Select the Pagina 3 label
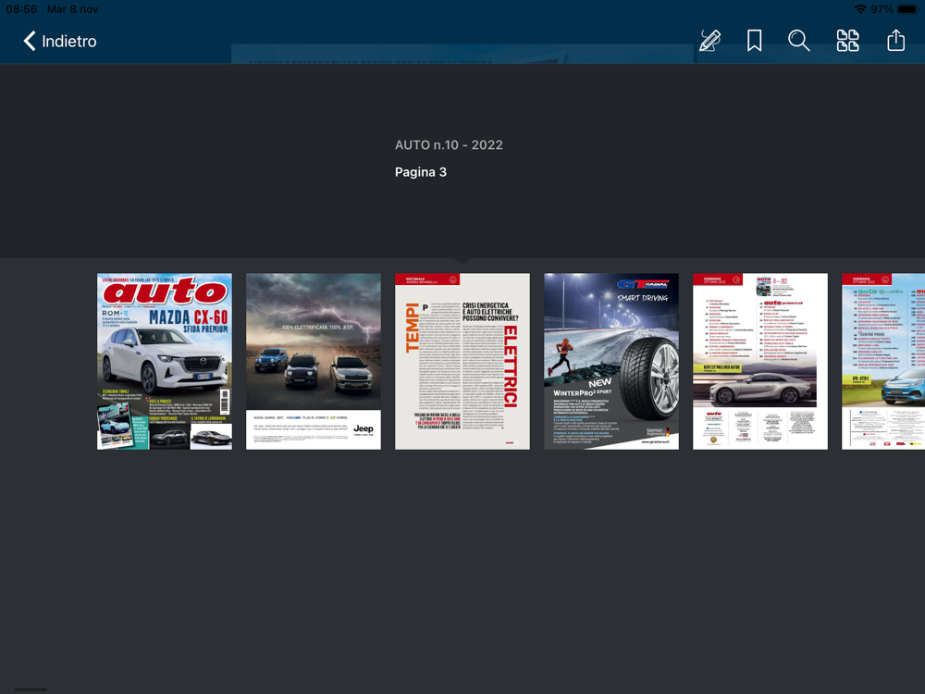The height and width of the screenshot is (694, 925). [421, 172]
